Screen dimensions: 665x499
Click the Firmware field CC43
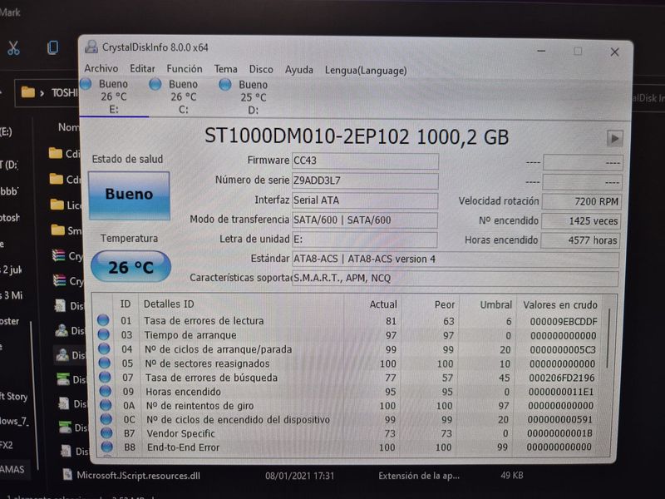pos(365,161)
